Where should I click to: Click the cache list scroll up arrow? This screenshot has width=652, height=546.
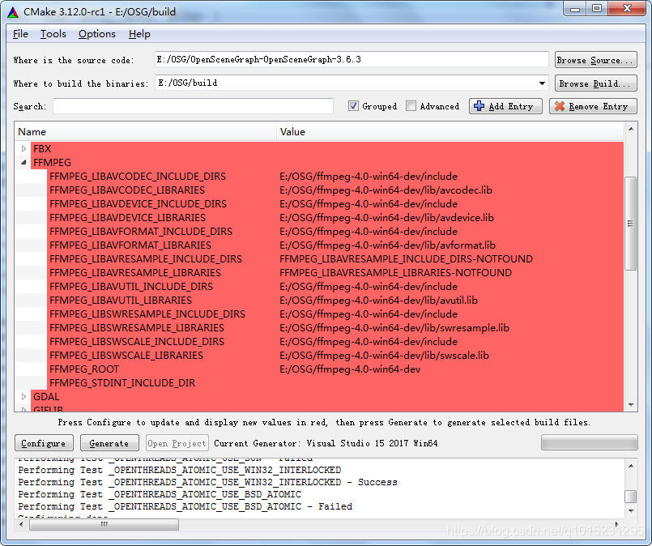coord(630,129)
